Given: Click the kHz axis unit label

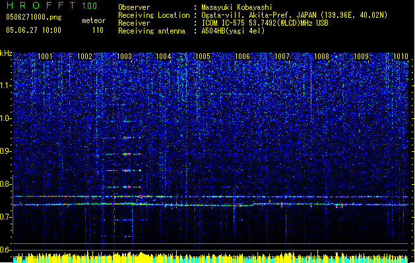Looking at the screenshot, I should tap(6, 53).
